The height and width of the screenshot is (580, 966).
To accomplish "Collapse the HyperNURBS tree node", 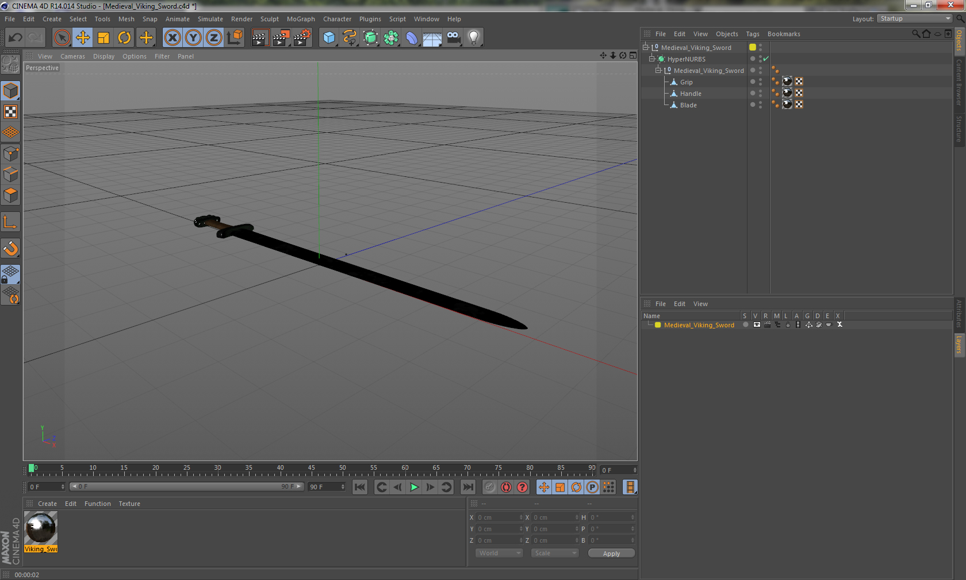I will pyautogui.click(x=652, y=59).
